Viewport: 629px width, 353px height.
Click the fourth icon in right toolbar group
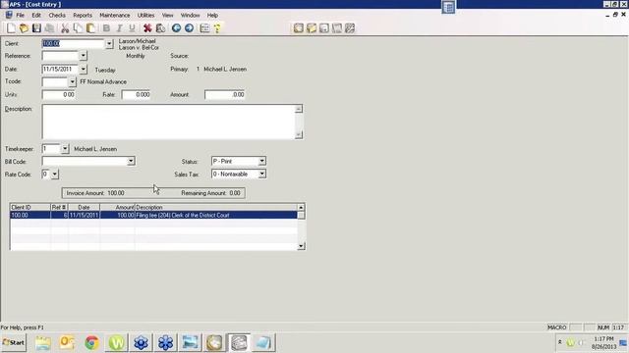(x=337, y=28)
